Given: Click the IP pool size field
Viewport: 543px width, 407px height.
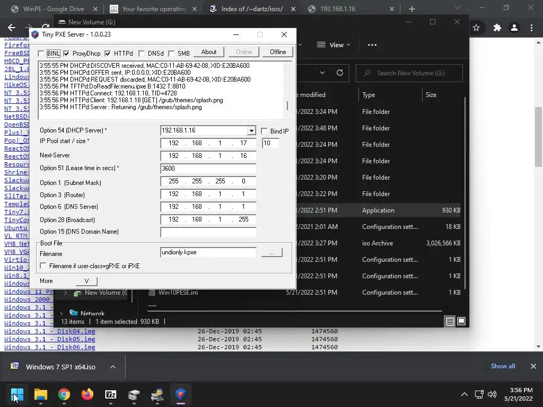Looking at the screenshot, I should pyautogui.click(x=270, y=143).
